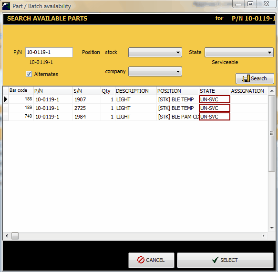Viewport: 278px width, 272px height.
Task: Click the LIGHT description for S/N 2725
Action: tap(136, 108)
